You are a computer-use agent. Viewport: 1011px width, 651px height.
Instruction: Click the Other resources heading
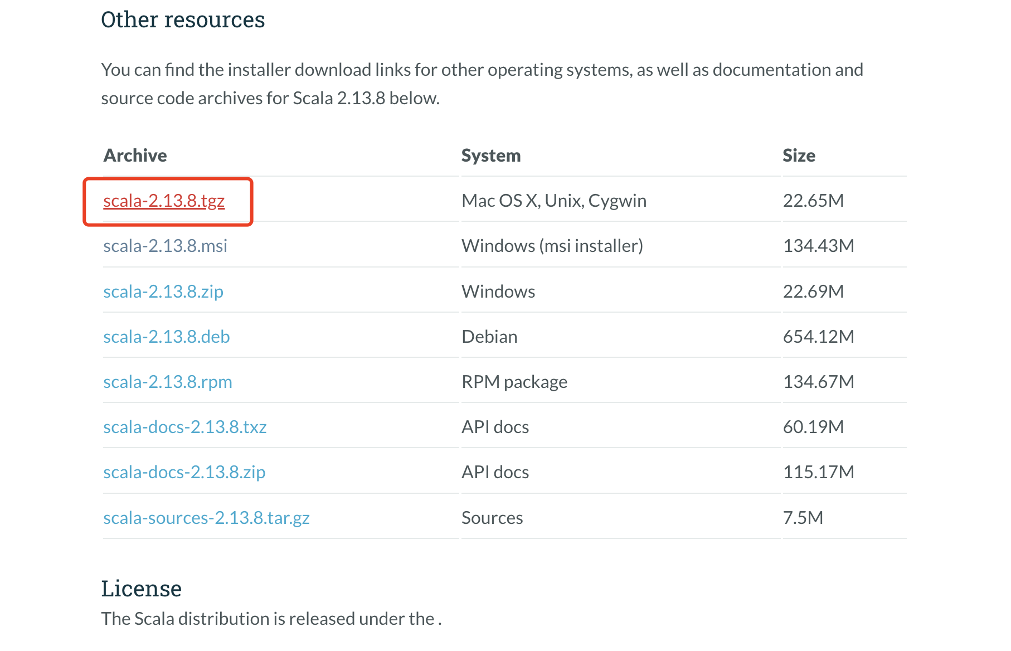183,20
